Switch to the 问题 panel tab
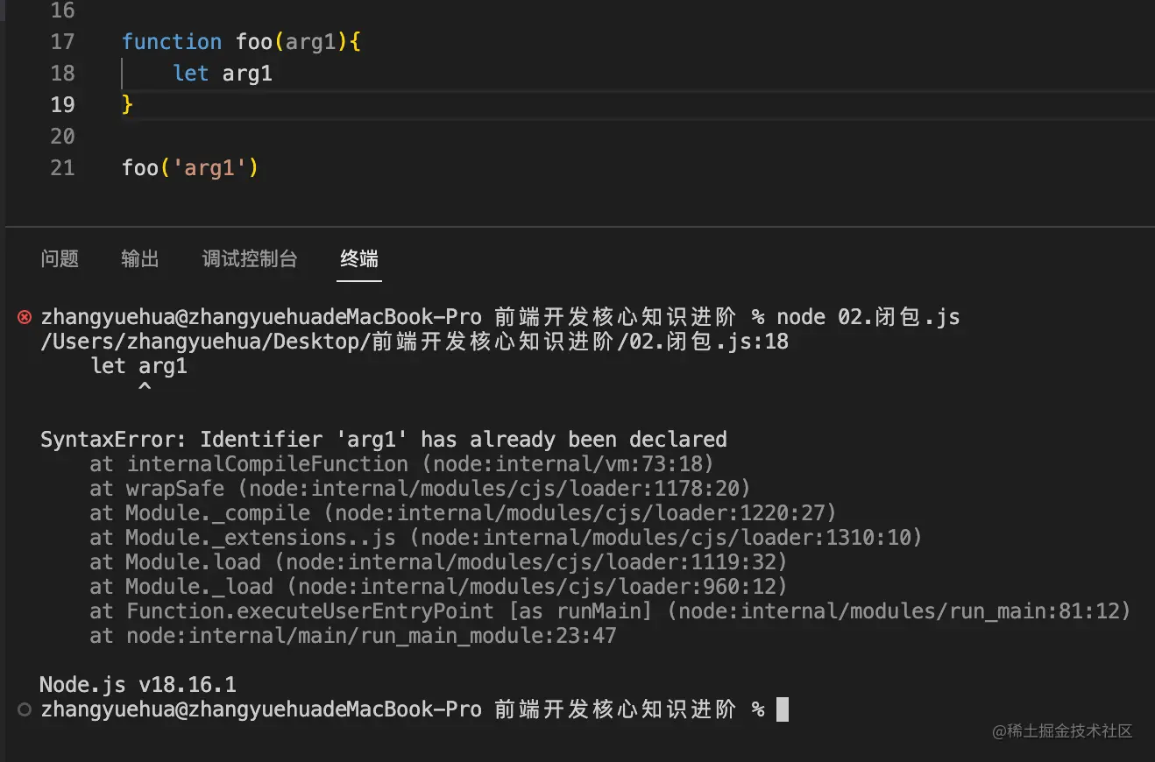The height and width of the screenshot is (762, 1155). pyautogui.click(x=60, y=259)
